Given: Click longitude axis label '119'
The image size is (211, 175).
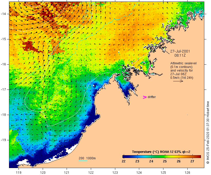Looking at the screenshot, I should pos(19,173).
